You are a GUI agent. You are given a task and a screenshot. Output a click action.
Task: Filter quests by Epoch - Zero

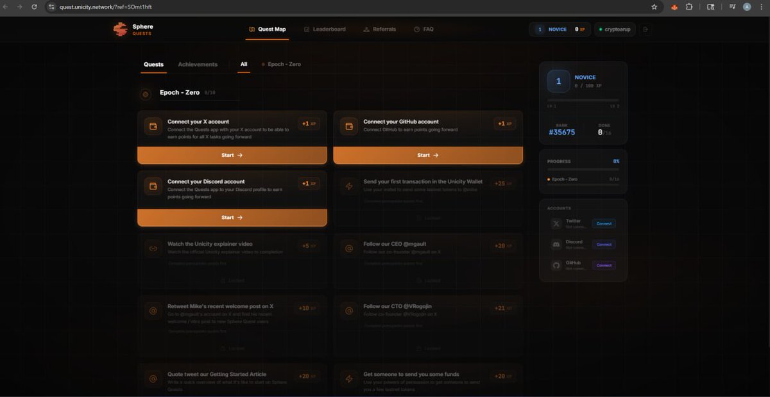pyautogui.click(x=280, y=65)
